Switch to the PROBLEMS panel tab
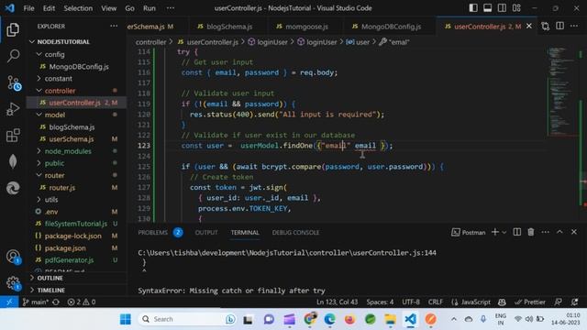 [x=153, y=232]
